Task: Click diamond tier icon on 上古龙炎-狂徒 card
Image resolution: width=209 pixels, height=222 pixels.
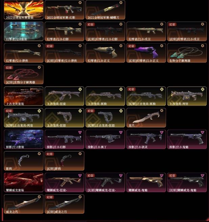Action: (x=80, y=89)
